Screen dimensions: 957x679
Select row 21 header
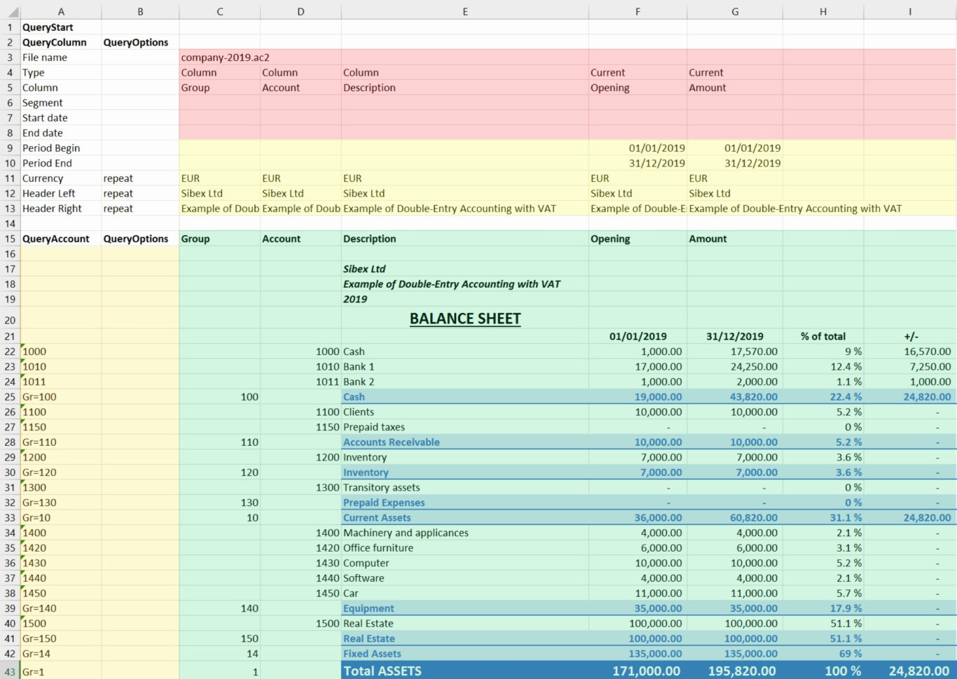(x=10, y=336)
